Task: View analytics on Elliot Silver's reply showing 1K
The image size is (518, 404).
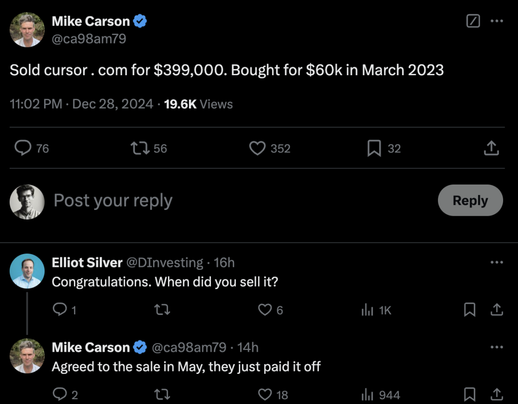Action: 376,310
